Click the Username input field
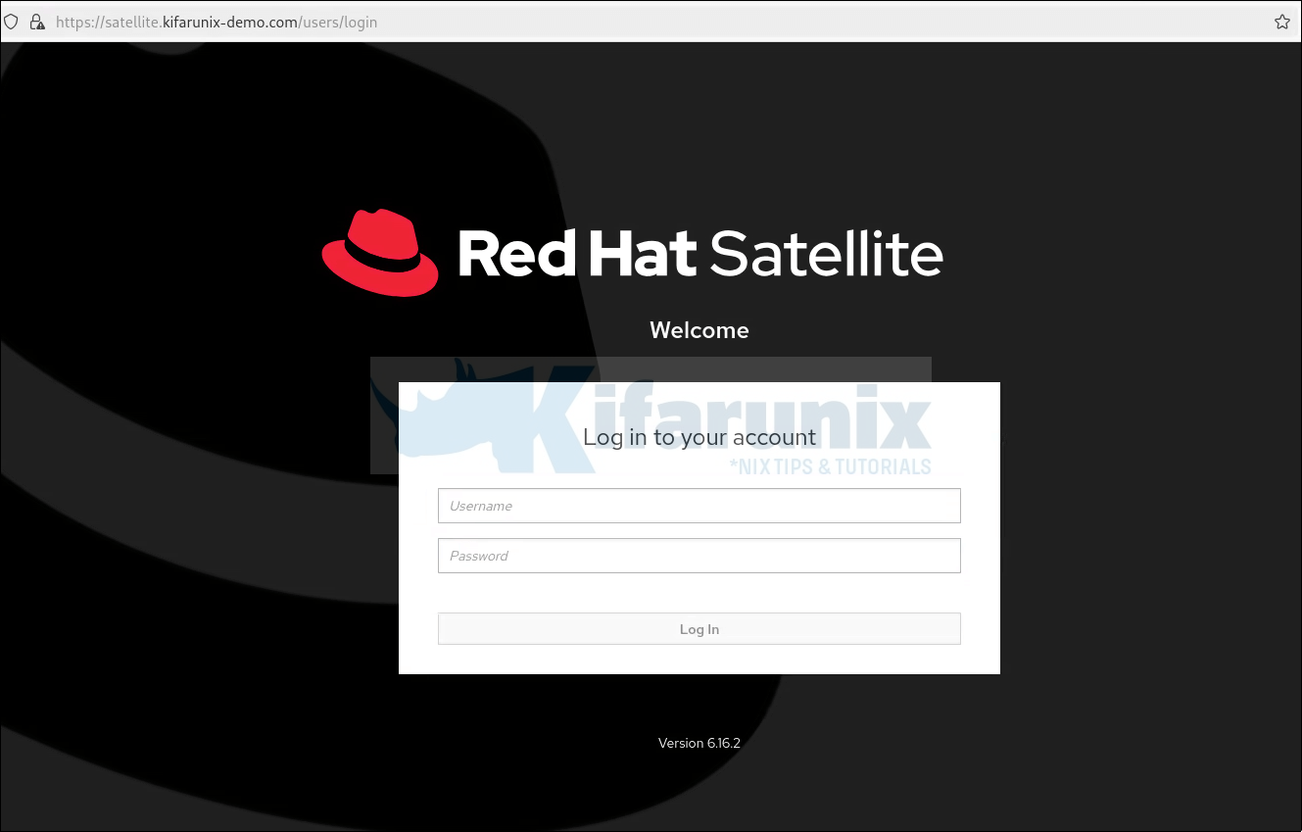1302x832 pixels. point(699,506)
